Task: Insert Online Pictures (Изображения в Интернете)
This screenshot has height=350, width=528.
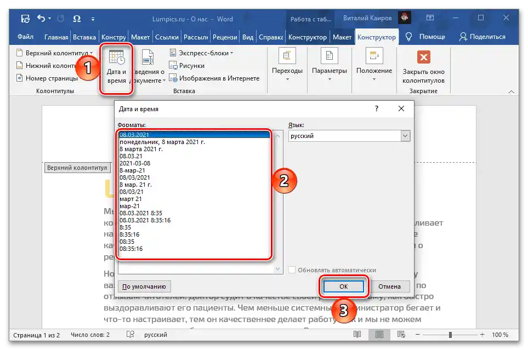Action: tap(214, 78)
